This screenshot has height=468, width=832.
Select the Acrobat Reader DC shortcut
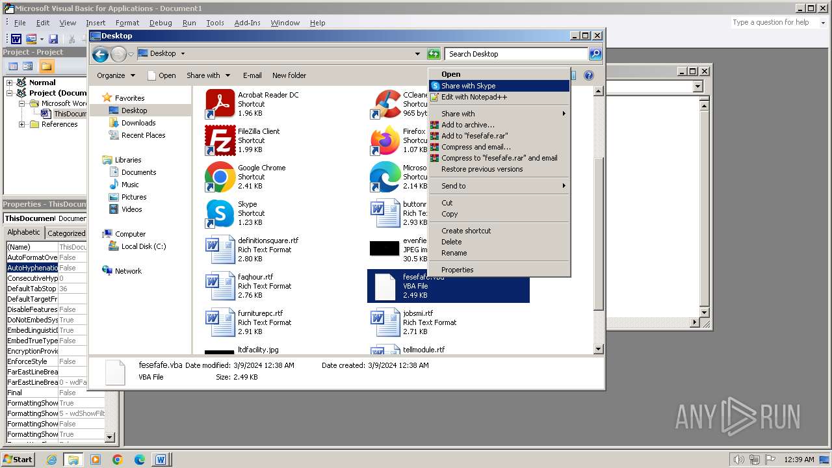[x=220, y=103]
